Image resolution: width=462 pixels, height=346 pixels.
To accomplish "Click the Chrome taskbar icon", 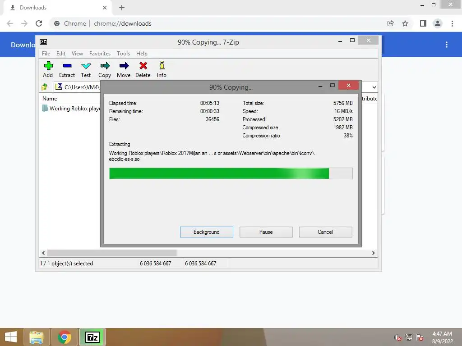I will pos(65,337).
